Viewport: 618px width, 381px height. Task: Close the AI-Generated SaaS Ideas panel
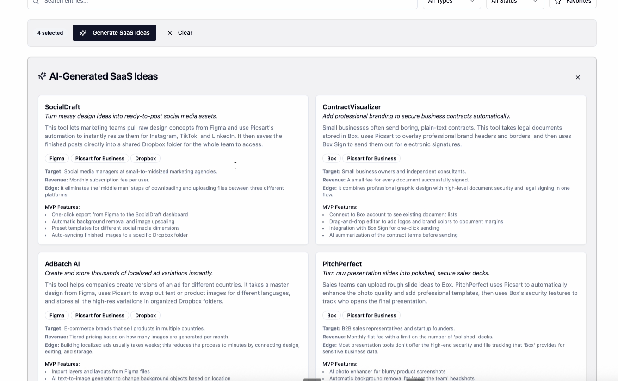pyautogui.click(x=578, y=77)
